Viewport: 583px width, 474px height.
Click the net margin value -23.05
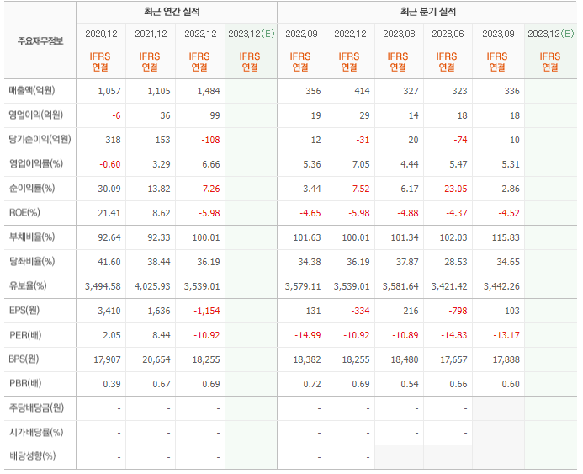(454, 189)
